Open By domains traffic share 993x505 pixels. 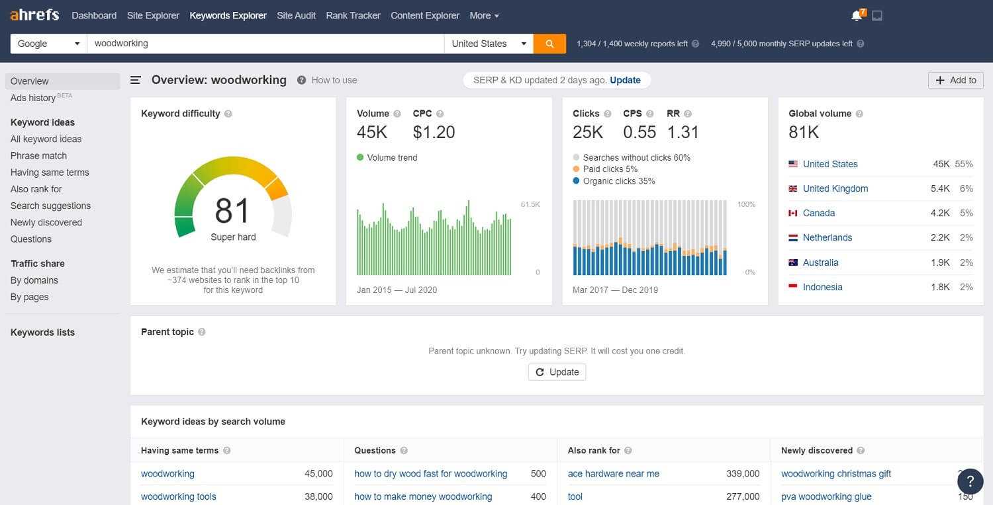(34, 280)
